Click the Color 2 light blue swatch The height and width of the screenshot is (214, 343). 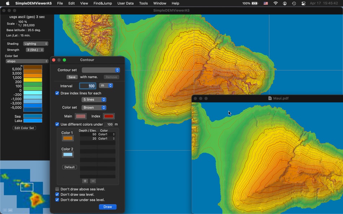[68, 155]
